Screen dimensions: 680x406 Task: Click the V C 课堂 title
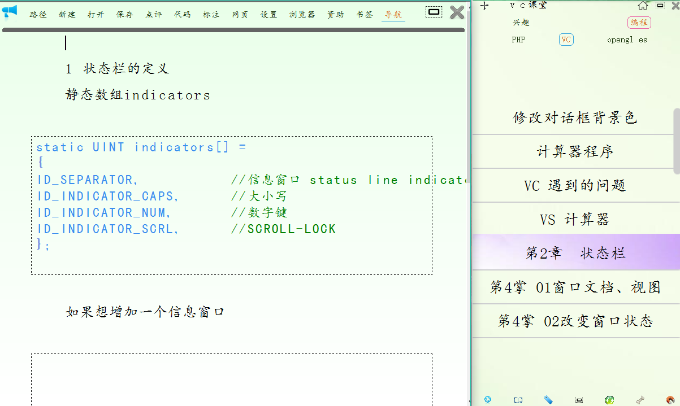coord(529,5)
